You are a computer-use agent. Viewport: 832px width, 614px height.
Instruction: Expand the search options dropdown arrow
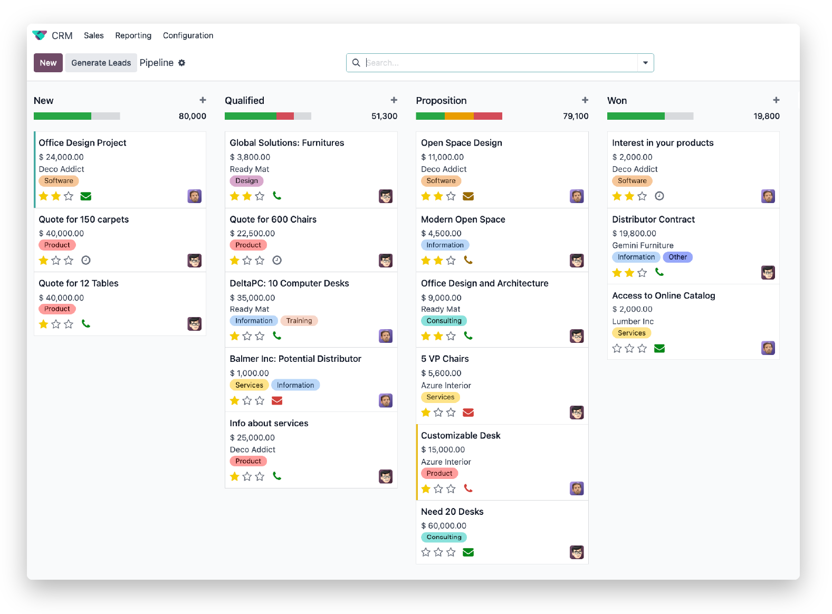pos(645,63)
